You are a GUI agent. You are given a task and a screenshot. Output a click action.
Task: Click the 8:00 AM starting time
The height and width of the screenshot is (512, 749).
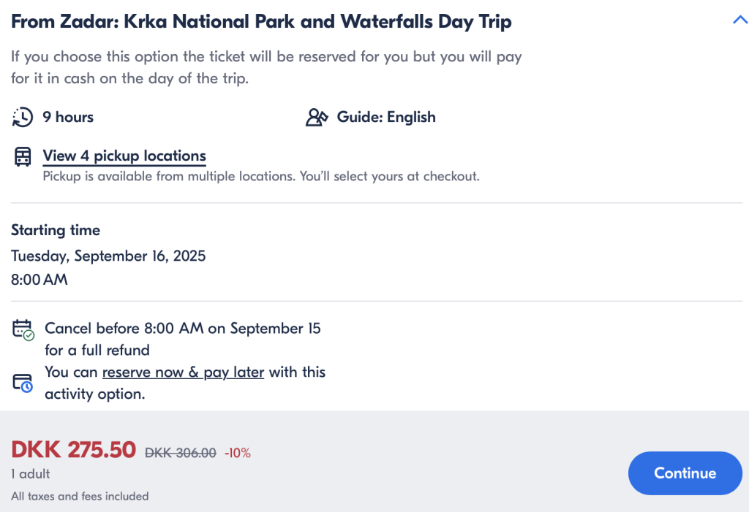tap(39, 280)
